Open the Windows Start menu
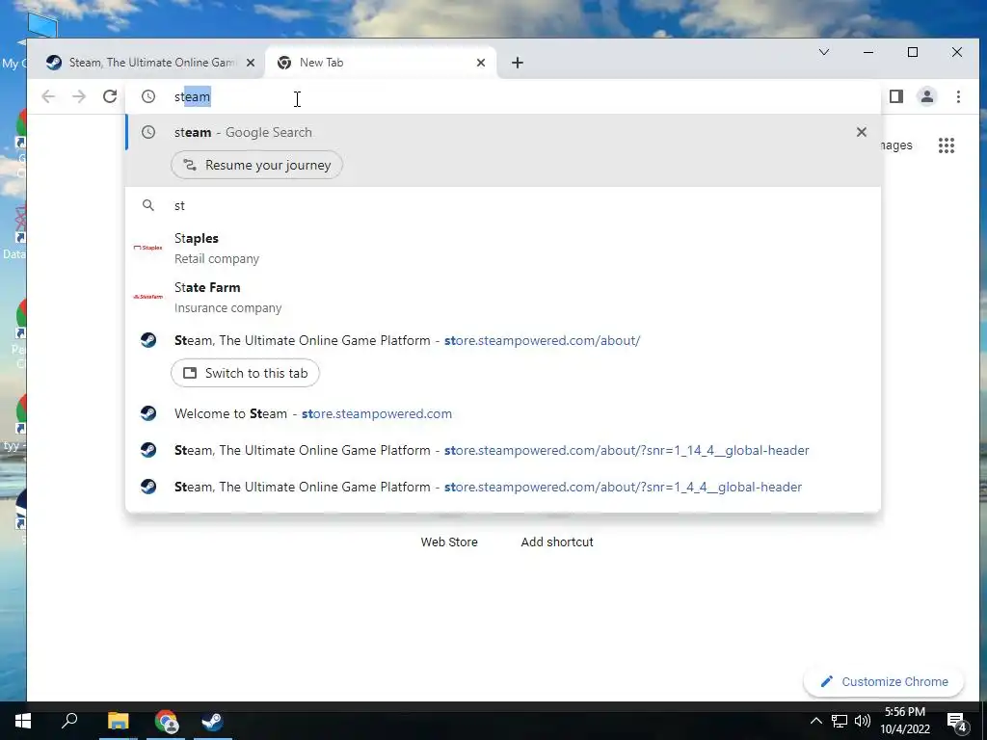 click(23, 721)
